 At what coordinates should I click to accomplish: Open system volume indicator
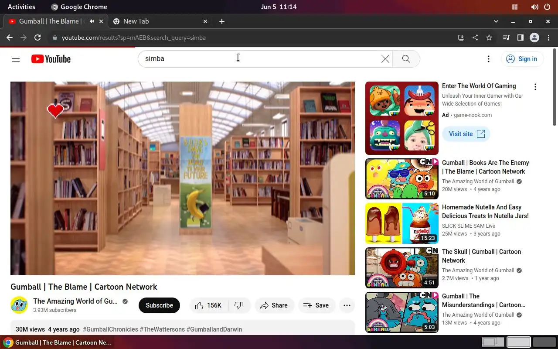(x=535, y=7)
